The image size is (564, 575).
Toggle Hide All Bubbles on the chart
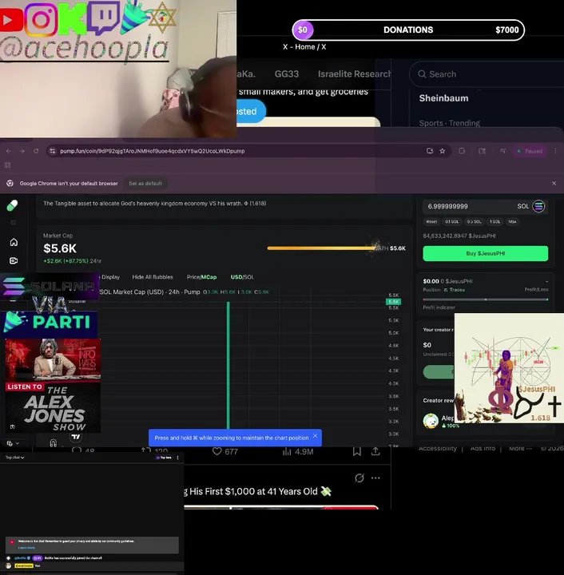point(153,277)
